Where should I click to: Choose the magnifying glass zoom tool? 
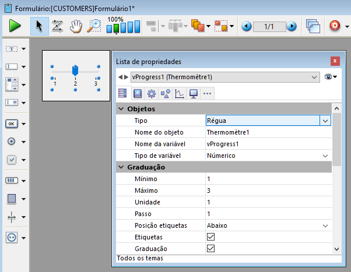point(94,26)
